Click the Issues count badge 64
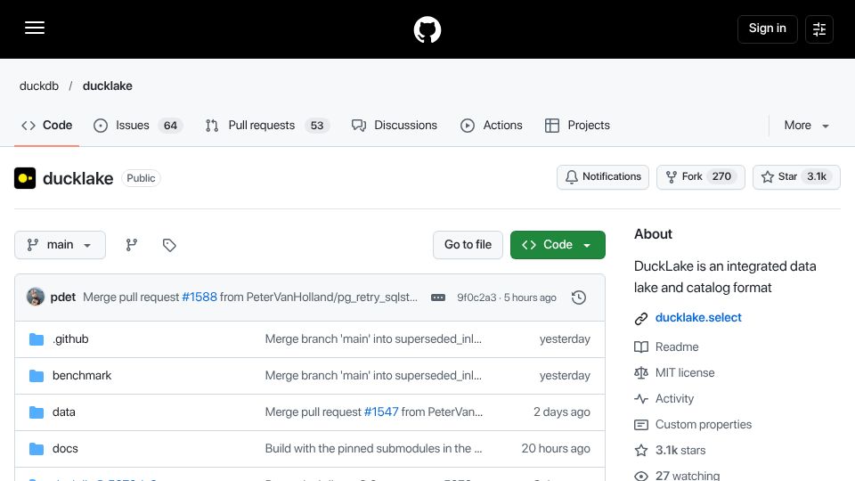The height and width of the screenshot is (481, 855). point(171,126)
